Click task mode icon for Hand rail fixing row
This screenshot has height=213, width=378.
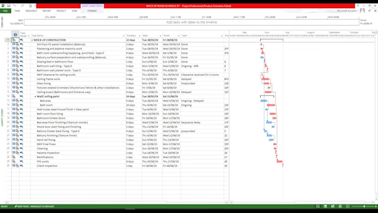coord(22,140)
